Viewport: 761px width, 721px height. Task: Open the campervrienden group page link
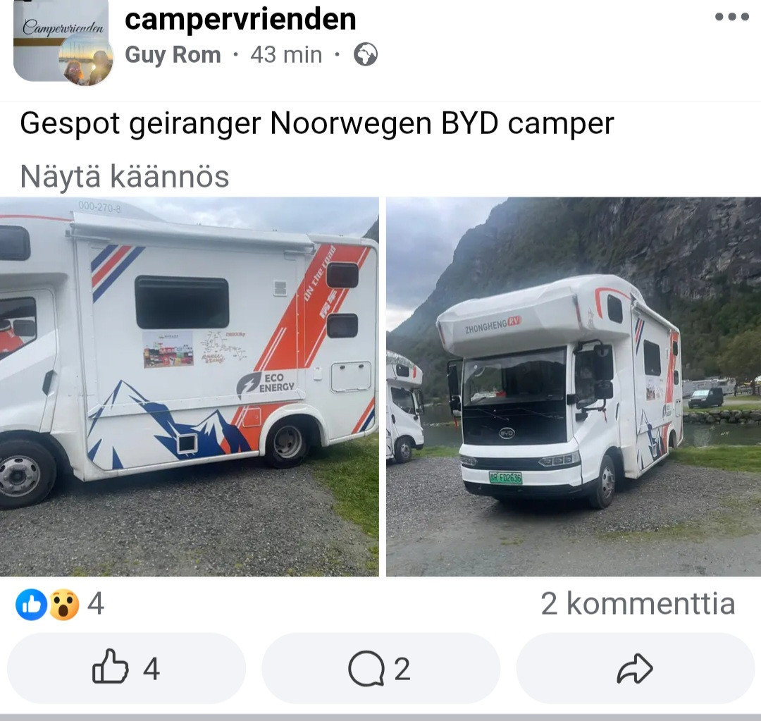point(240,20)
